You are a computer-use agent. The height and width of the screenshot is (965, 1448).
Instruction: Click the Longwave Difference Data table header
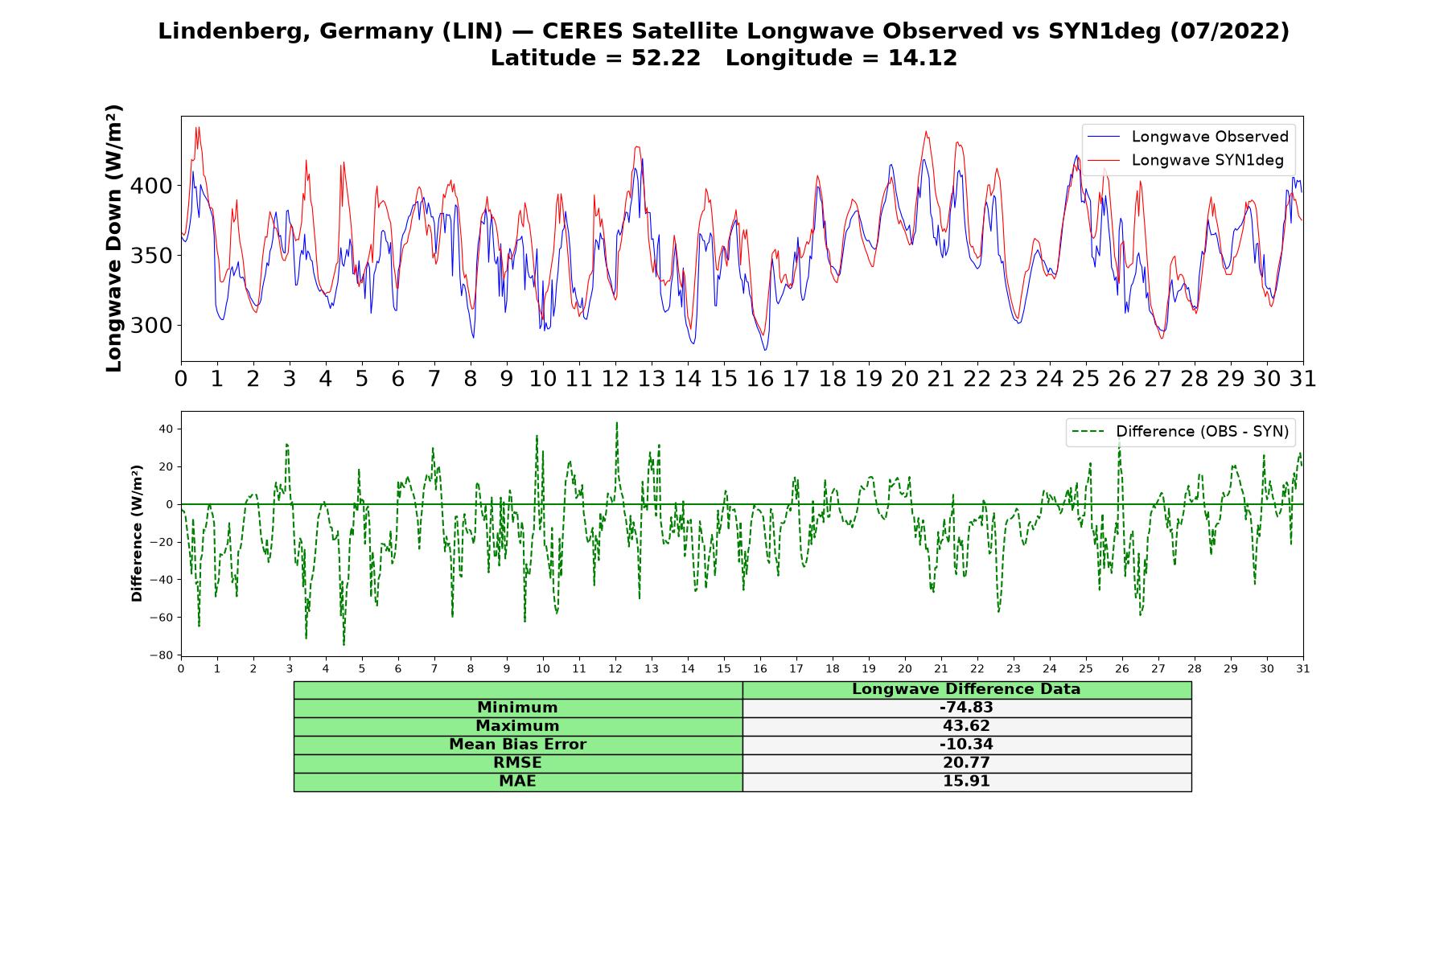coord(967,689)
